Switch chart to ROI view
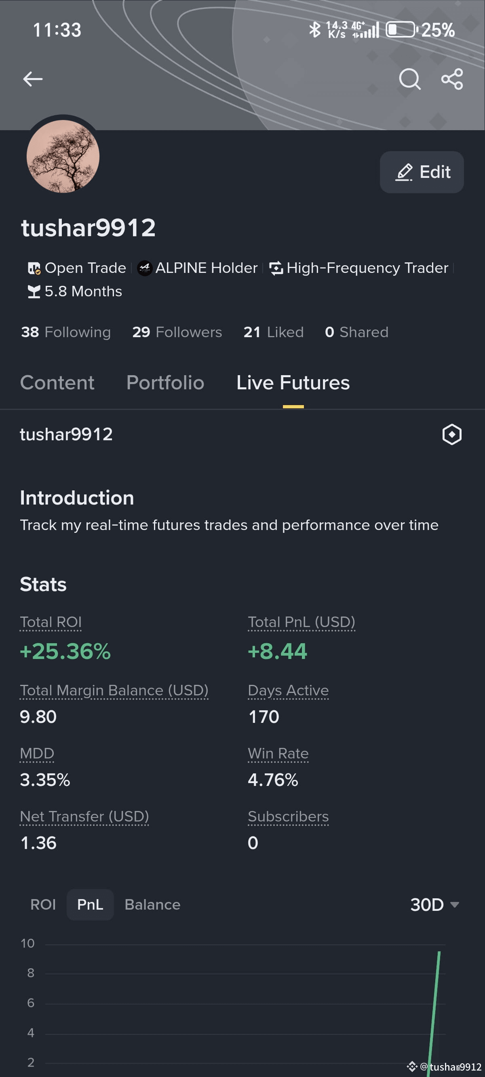Image resolution: width=485 pixels, height=1077 pixels. click(x=43, y=904)
